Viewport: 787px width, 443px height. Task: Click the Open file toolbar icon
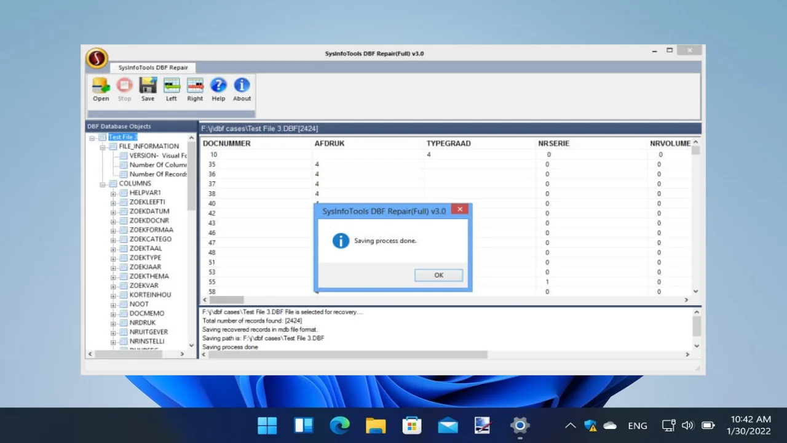pos(101,86)
